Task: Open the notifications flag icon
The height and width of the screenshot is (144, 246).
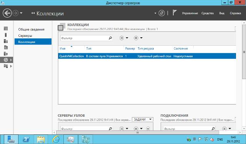Action: coord(175,13)
